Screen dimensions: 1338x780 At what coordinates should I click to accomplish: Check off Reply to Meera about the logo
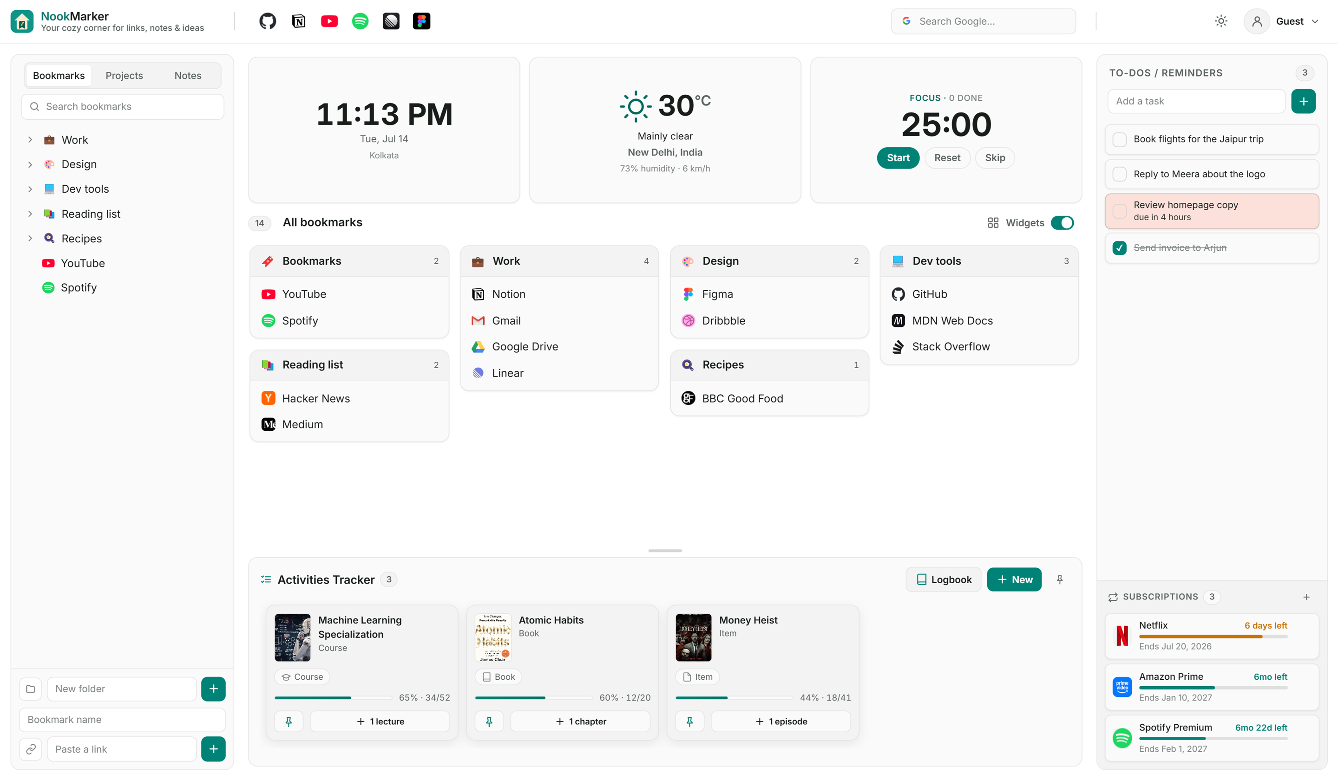tap(1119, 174)
